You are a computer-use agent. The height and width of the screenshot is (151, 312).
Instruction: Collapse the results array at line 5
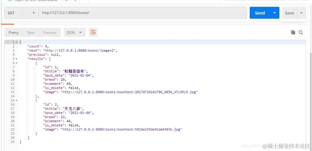17,59
